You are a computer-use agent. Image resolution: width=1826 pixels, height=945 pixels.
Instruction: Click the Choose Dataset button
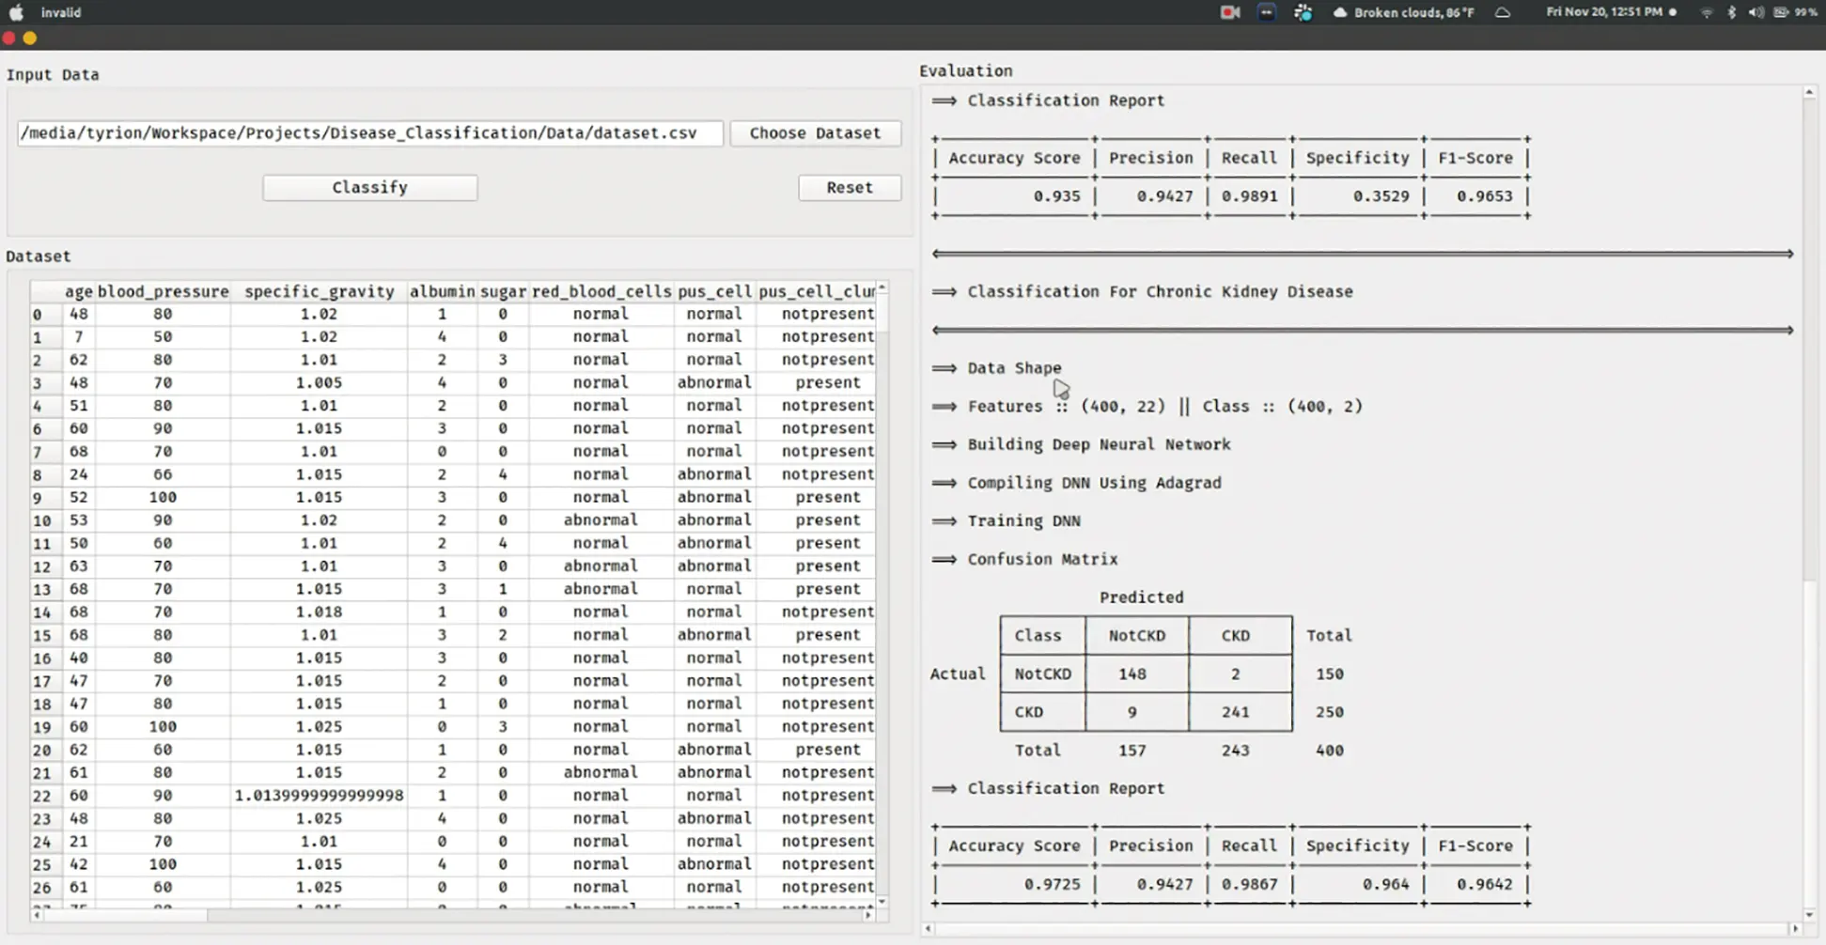point(815,133)
